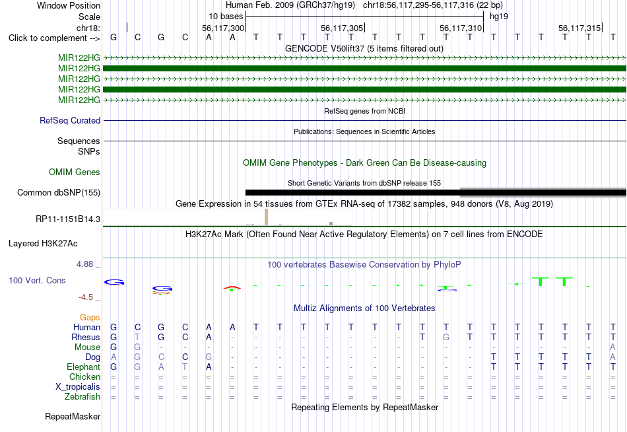The height and width of the screenshot is (432, 627).
Task: Click the tall tan GTEx expression bar
Action: pyautogui.click(x=267, y=217)
